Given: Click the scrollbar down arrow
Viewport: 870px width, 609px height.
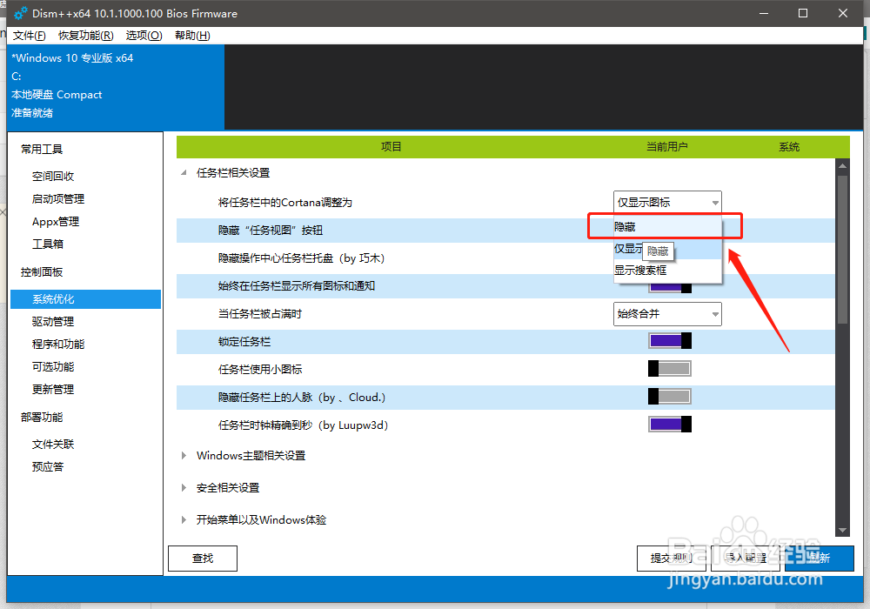Looking at the screenshot, I should point(842,530).
